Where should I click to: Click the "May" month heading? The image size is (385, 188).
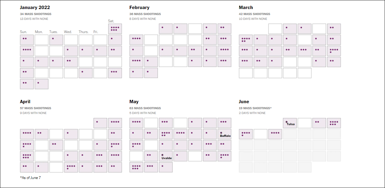134,102
